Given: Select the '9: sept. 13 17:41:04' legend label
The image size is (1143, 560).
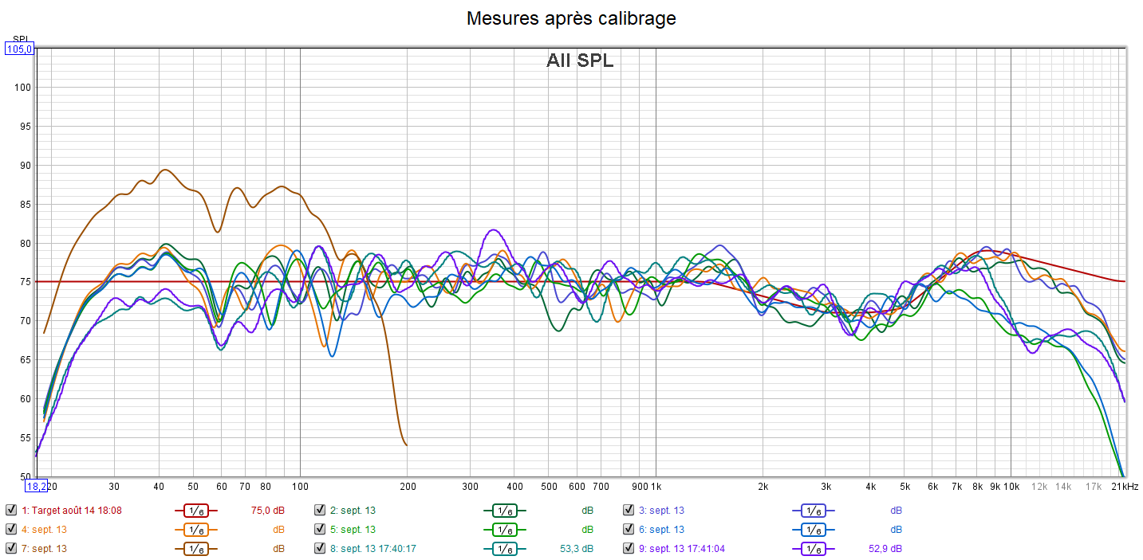Looking at the screenshot, I should [681, 549].
